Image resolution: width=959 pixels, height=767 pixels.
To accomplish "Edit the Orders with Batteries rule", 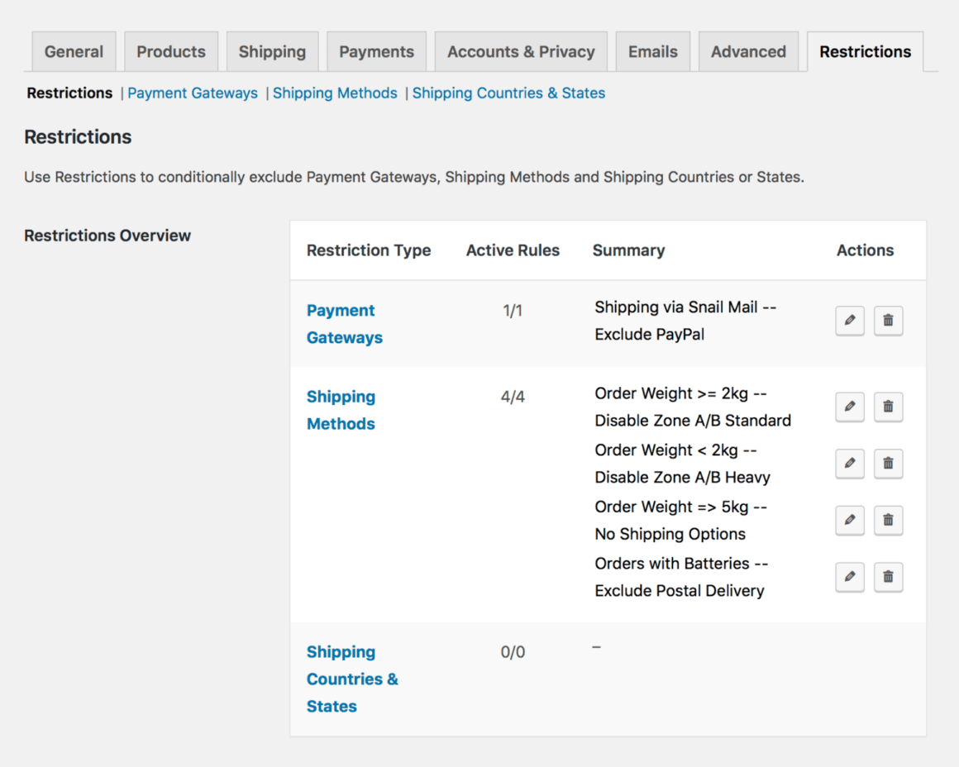I will point(849,577).
